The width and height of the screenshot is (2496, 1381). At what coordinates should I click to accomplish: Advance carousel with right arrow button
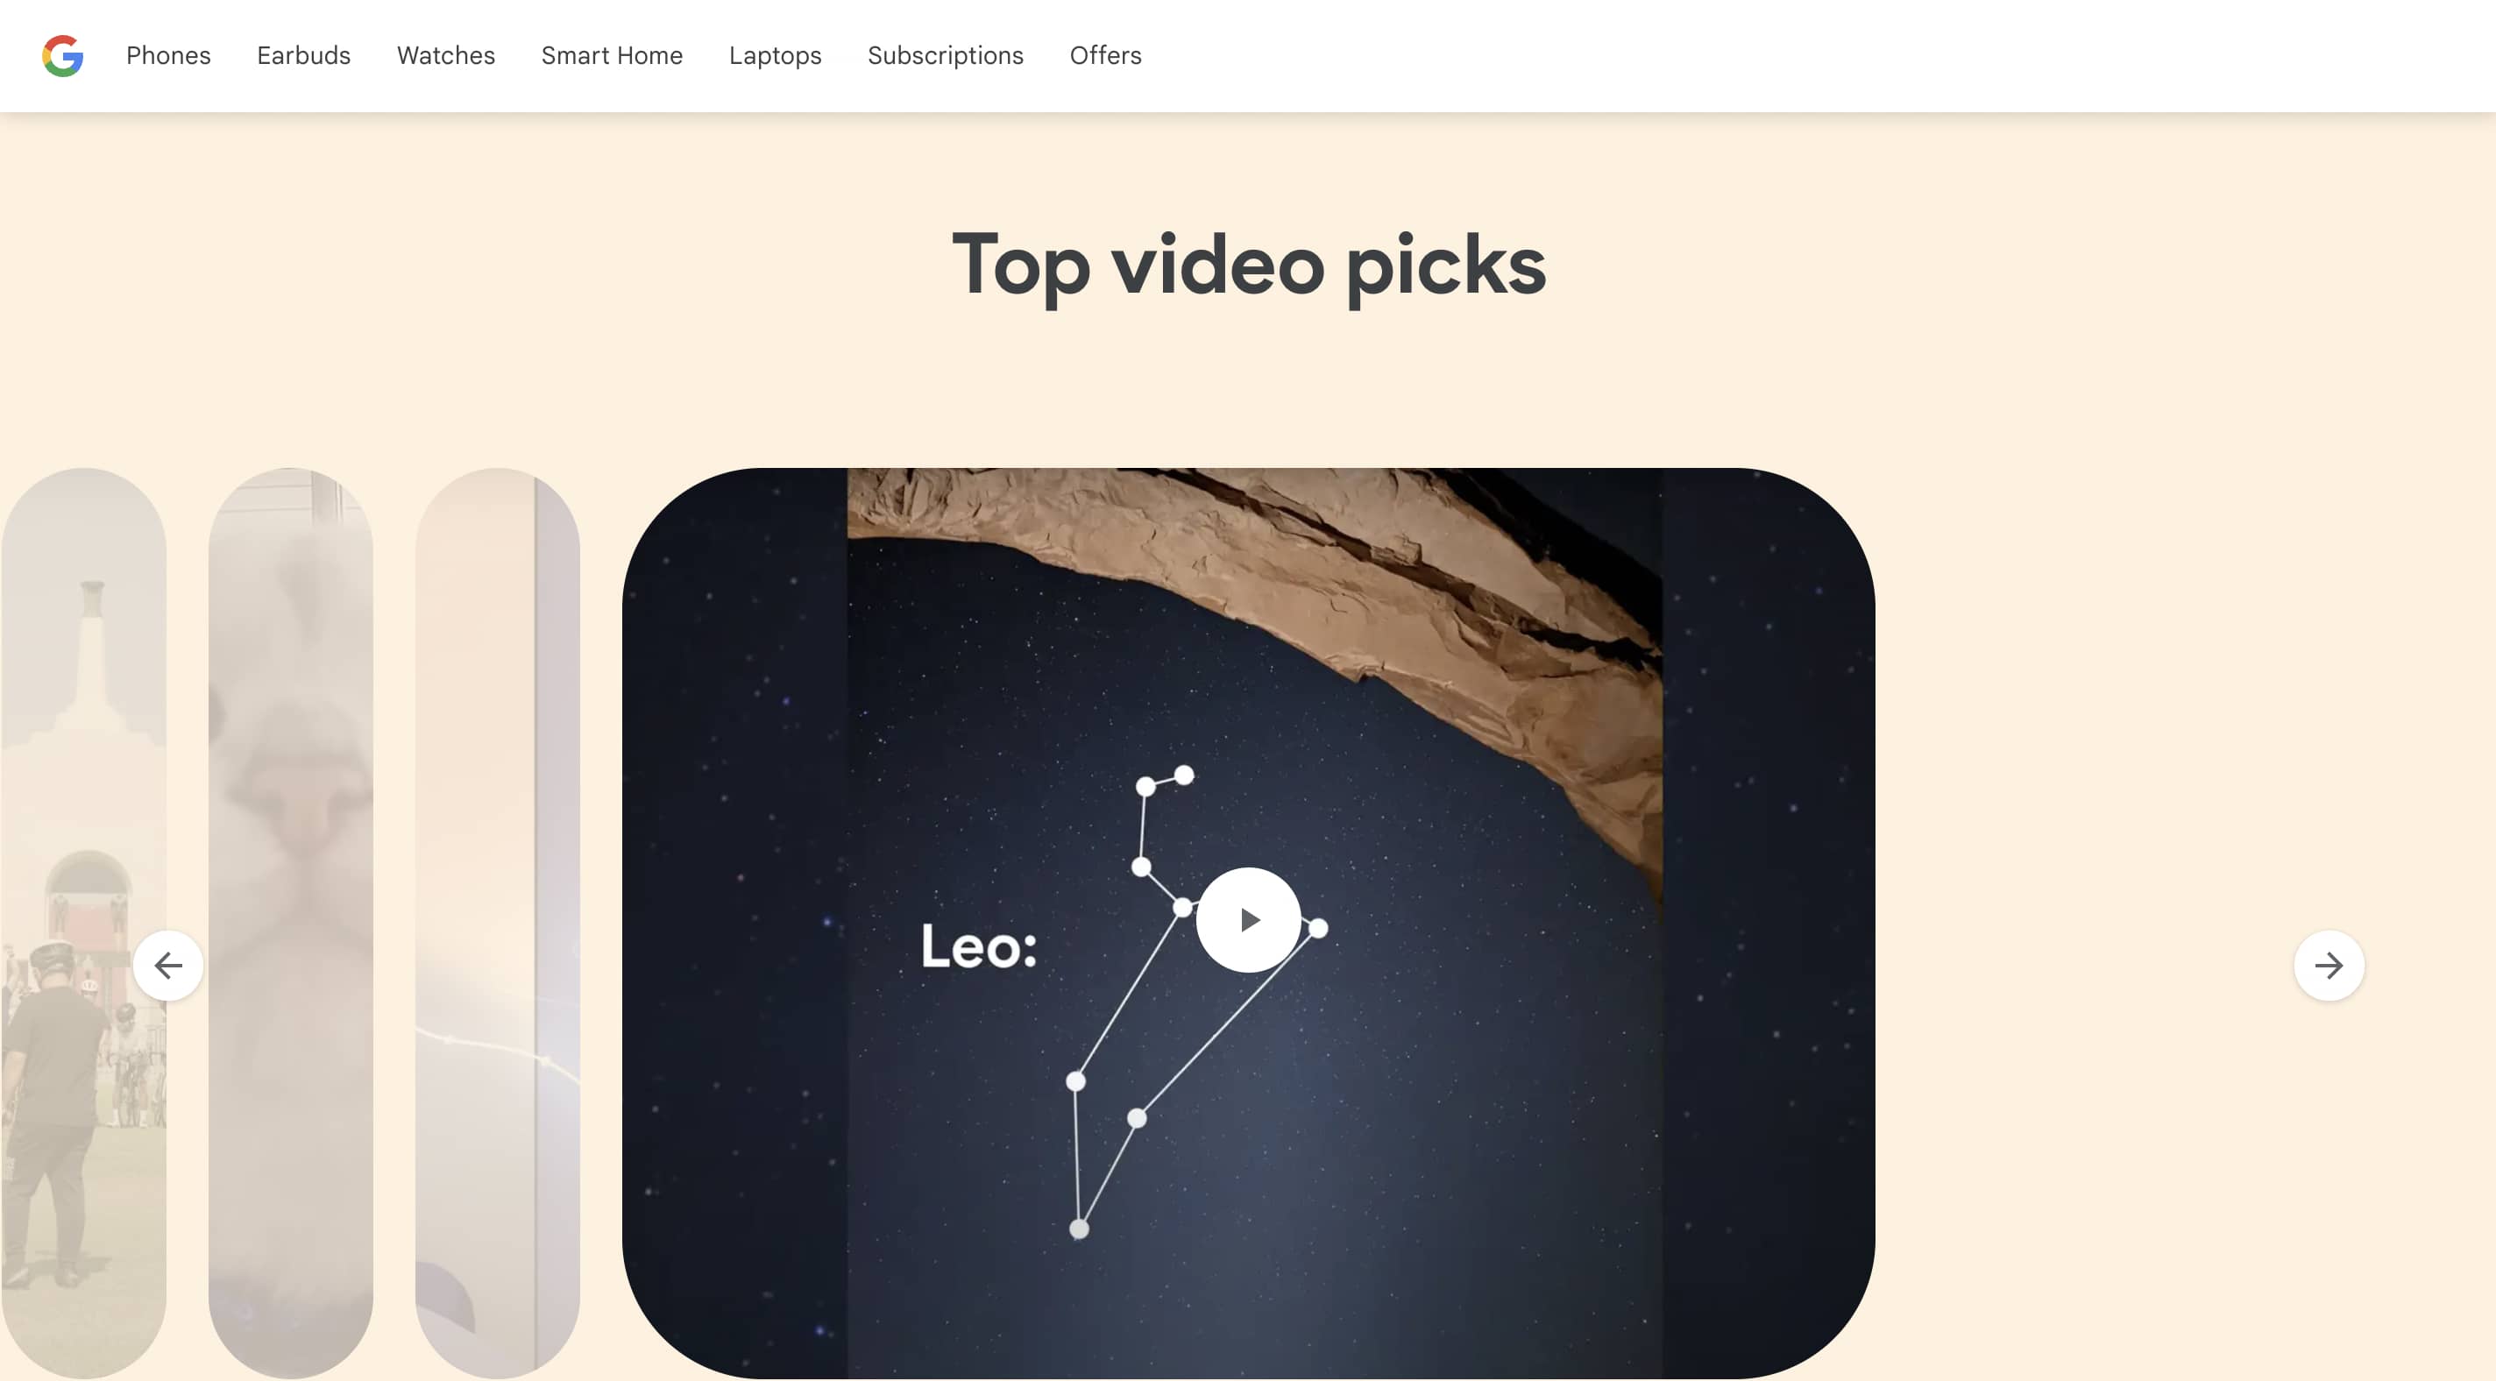click(x=2329, y=966)
